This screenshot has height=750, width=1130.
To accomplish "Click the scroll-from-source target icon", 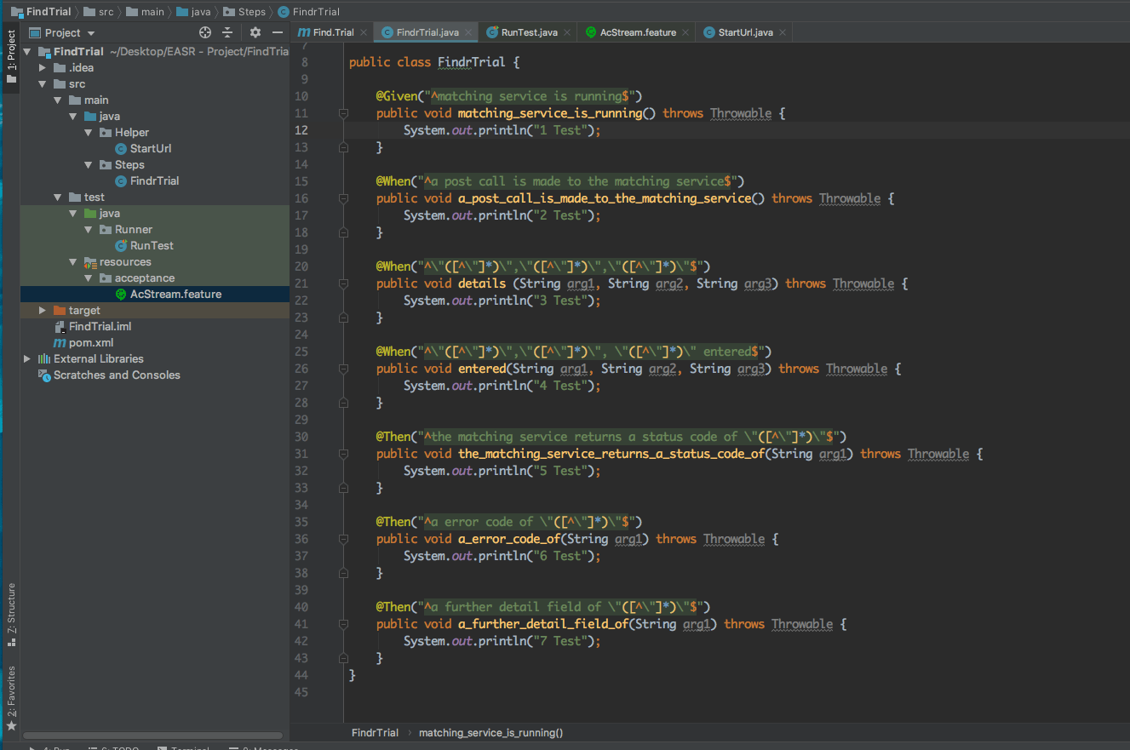I will click(x=204, y=32).
